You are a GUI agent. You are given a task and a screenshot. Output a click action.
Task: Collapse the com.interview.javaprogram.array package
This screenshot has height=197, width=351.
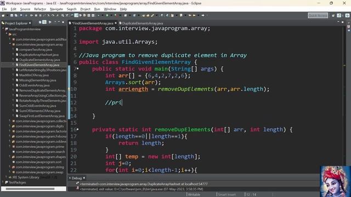point(10,44)
